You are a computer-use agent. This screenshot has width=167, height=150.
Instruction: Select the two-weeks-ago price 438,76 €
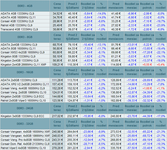tap(72, 144)
